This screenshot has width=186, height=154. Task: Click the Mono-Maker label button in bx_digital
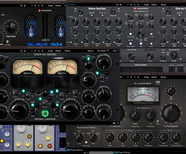[150, 50]
